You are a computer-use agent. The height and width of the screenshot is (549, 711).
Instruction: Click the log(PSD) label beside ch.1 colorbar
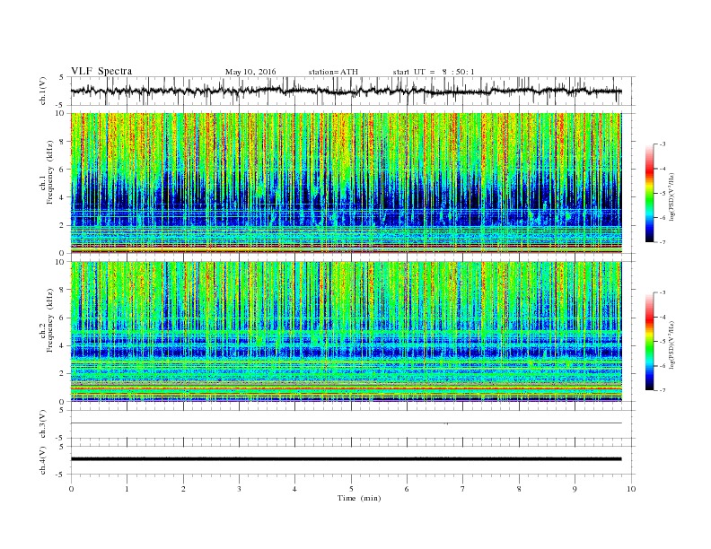672,196
